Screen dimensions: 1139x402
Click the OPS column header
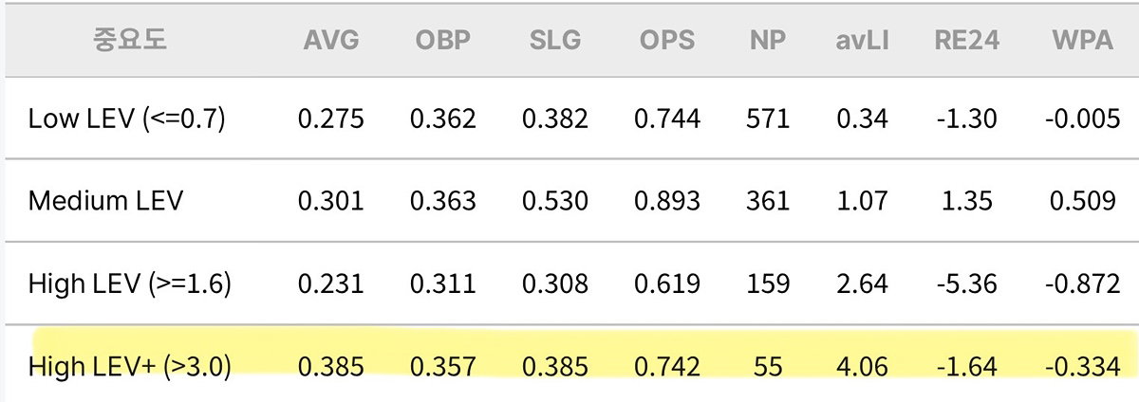click(666, 40)
